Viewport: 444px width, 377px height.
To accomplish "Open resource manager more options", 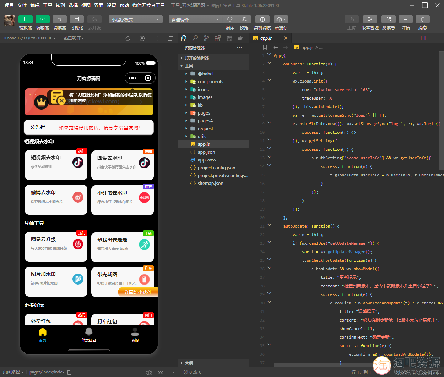I will point(239,48).
